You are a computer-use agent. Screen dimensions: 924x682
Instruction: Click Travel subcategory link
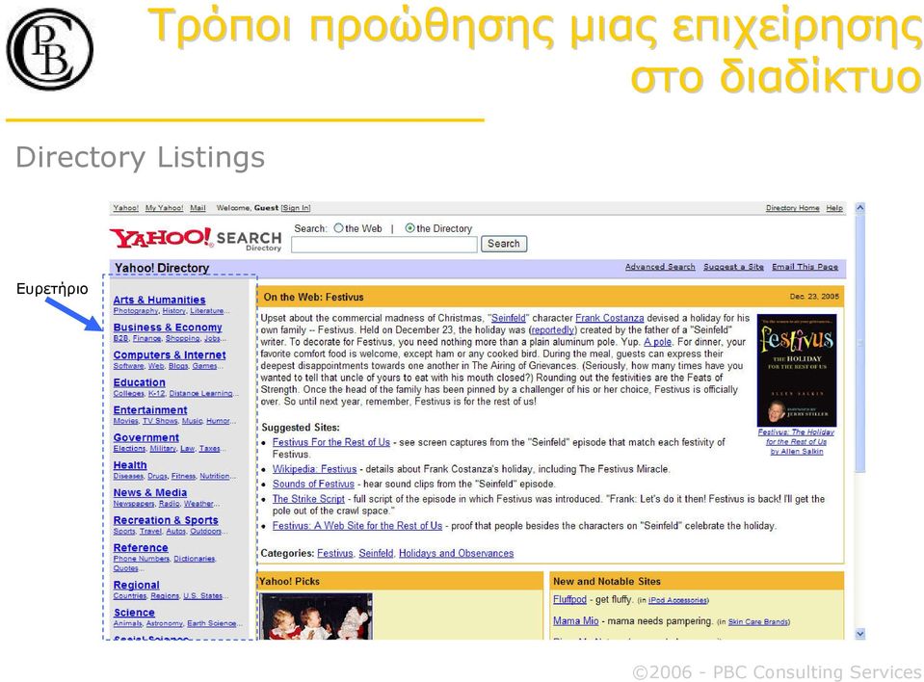coord(150,531)
